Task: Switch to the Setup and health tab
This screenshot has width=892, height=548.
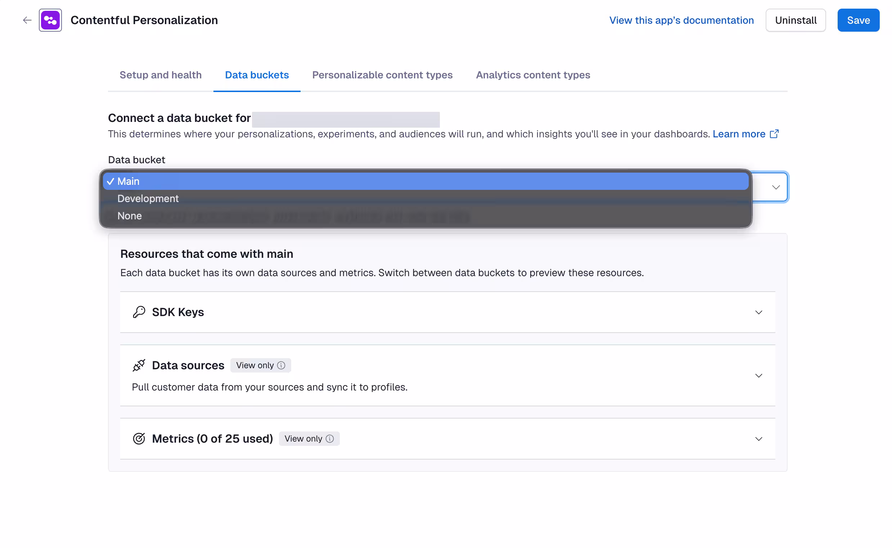Action: [x=161, y=75]
